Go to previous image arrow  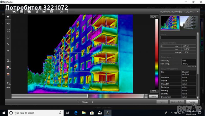tap(78, 102)
